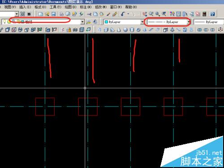Toggle the layer on/off lightbulb icon

(4, 22)
